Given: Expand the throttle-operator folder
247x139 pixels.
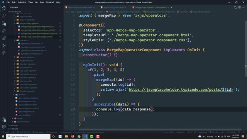Looking at the screenshot, I should tap(27, 91).
